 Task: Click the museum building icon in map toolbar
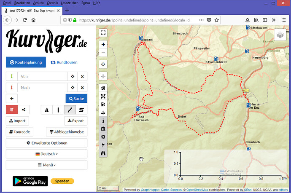[x=103, y=129]
